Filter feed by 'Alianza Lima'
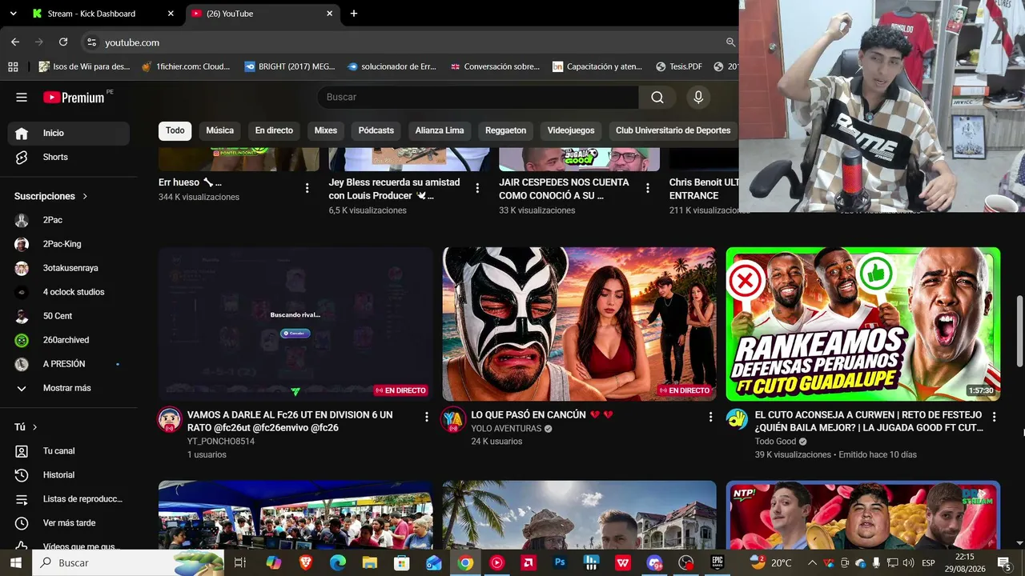Image resolution: width=1025 pixels, height=576 pixels. [x=440, y=130]
